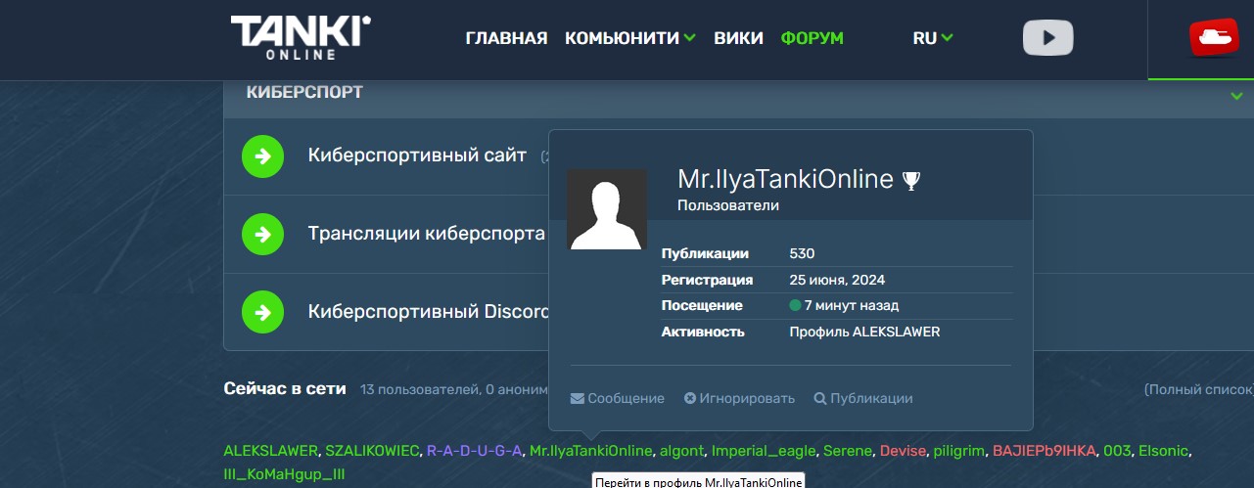The height and width of the screenshot is (488, 1254).
Task: Open Публикации search in popup
Action: coord(863,398)
